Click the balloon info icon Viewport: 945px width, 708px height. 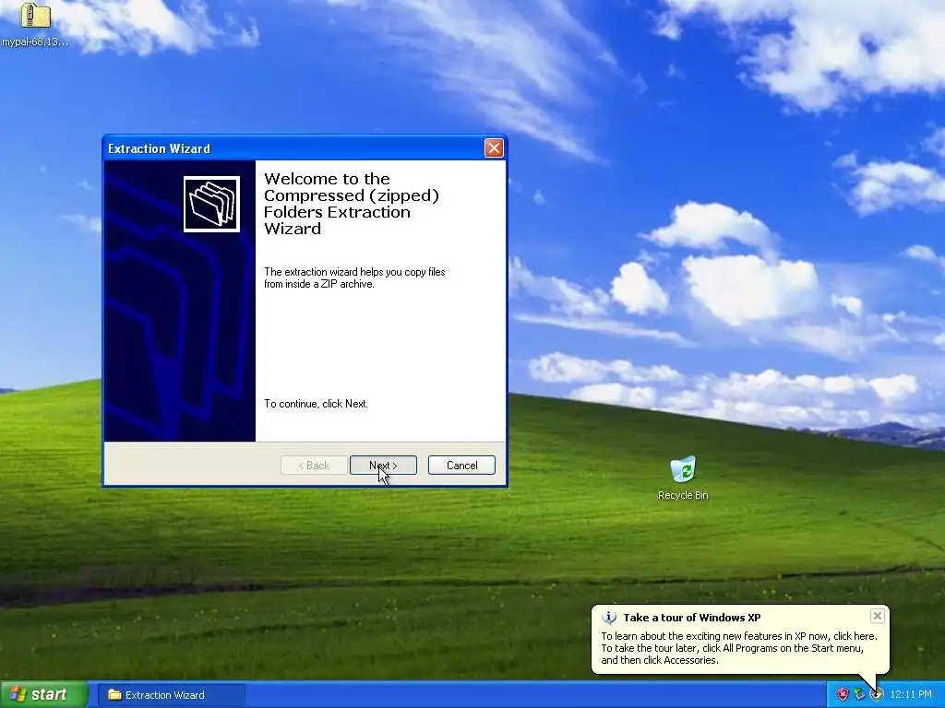609,617
